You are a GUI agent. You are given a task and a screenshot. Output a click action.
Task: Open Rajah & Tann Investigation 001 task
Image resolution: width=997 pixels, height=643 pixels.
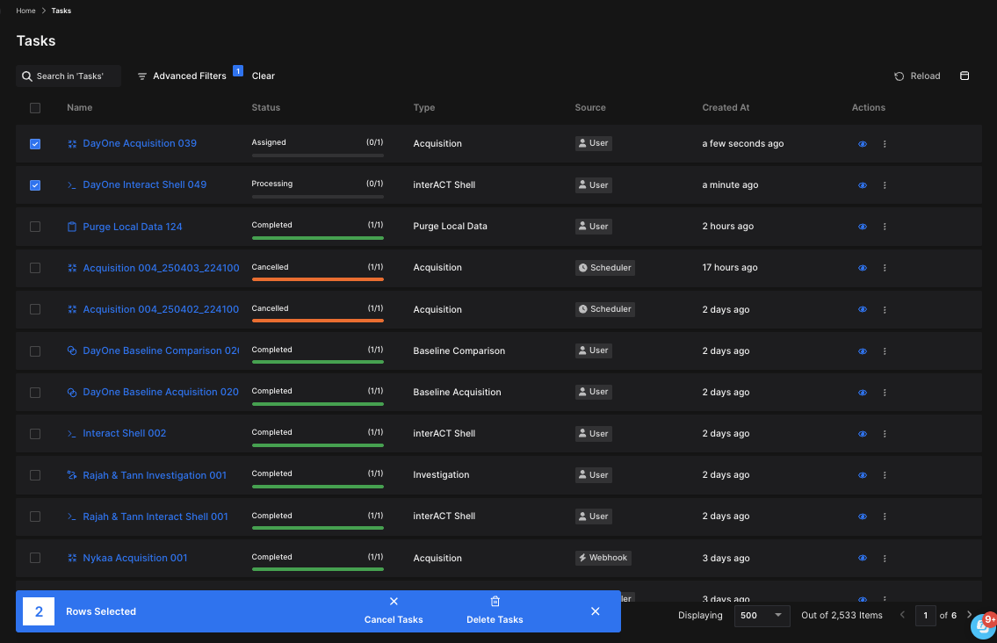(x=155, y=475)
